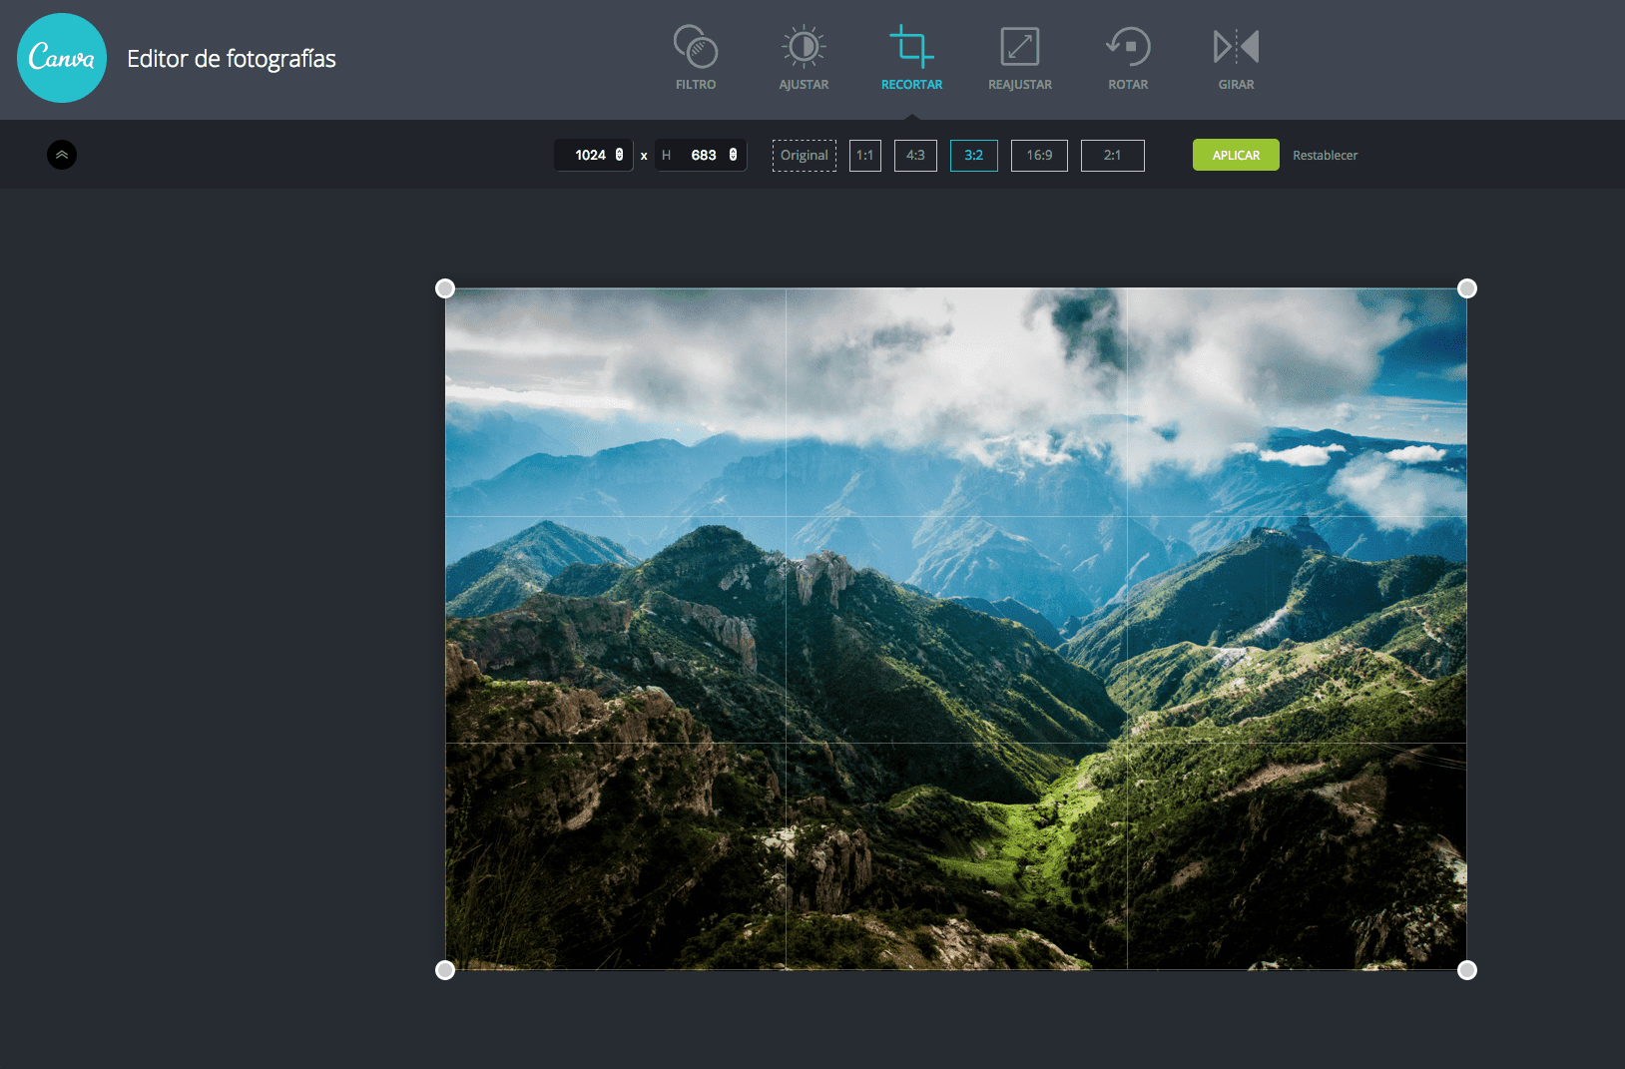This screenshot has height=1069, width=1625.
Task: Apply the crop with APLICAR
Action: (x=1236, y=155)
